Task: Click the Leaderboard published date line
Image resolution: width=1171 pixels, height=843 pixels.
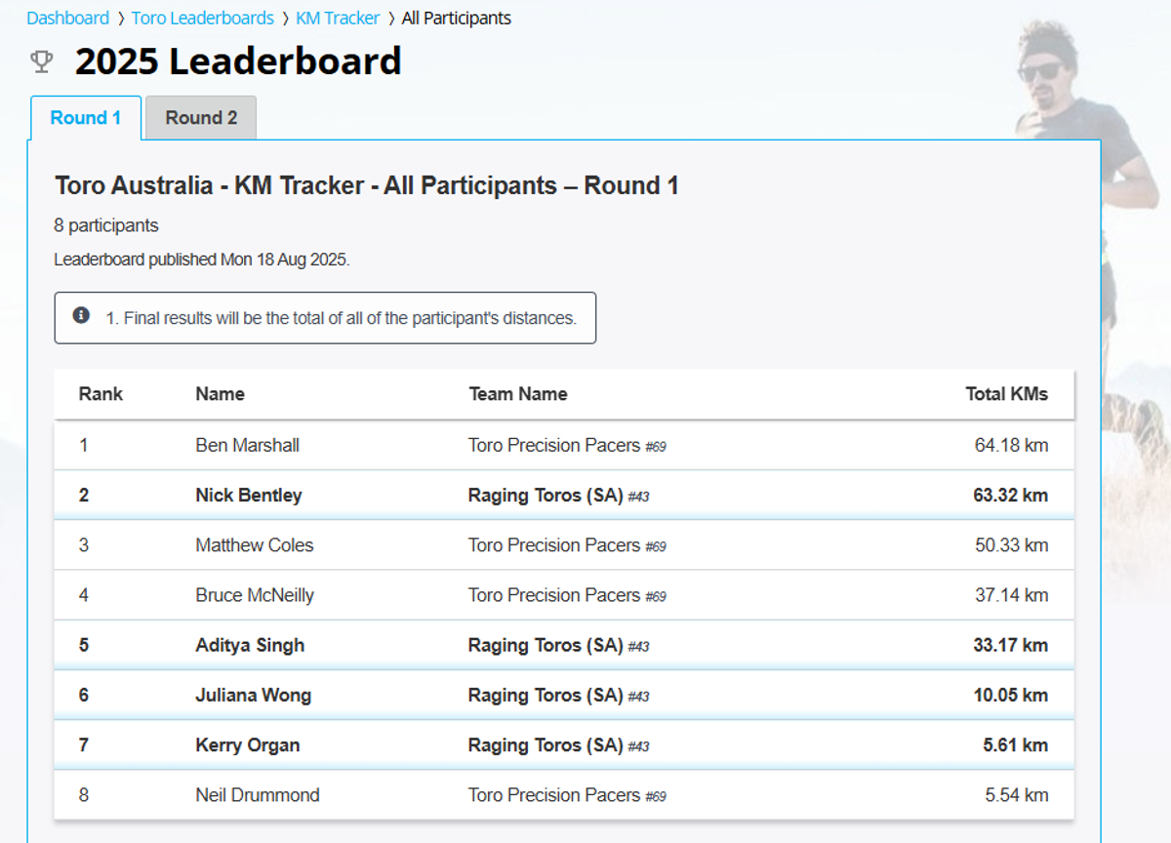Action: coord(202,260)
